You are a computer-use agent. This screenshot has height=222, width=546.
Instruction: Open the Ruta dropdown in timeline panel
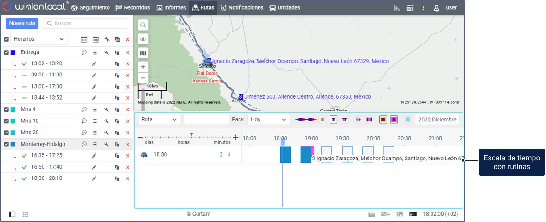pos(159,120)
